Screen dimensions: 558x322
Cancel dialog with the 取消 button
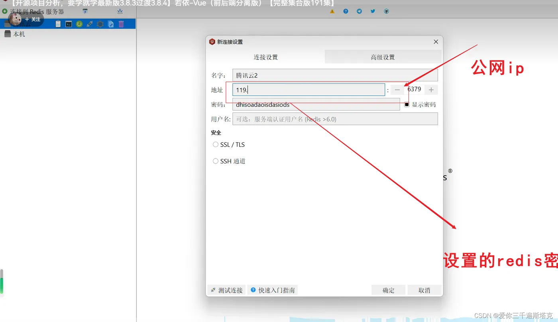(424, 290)
